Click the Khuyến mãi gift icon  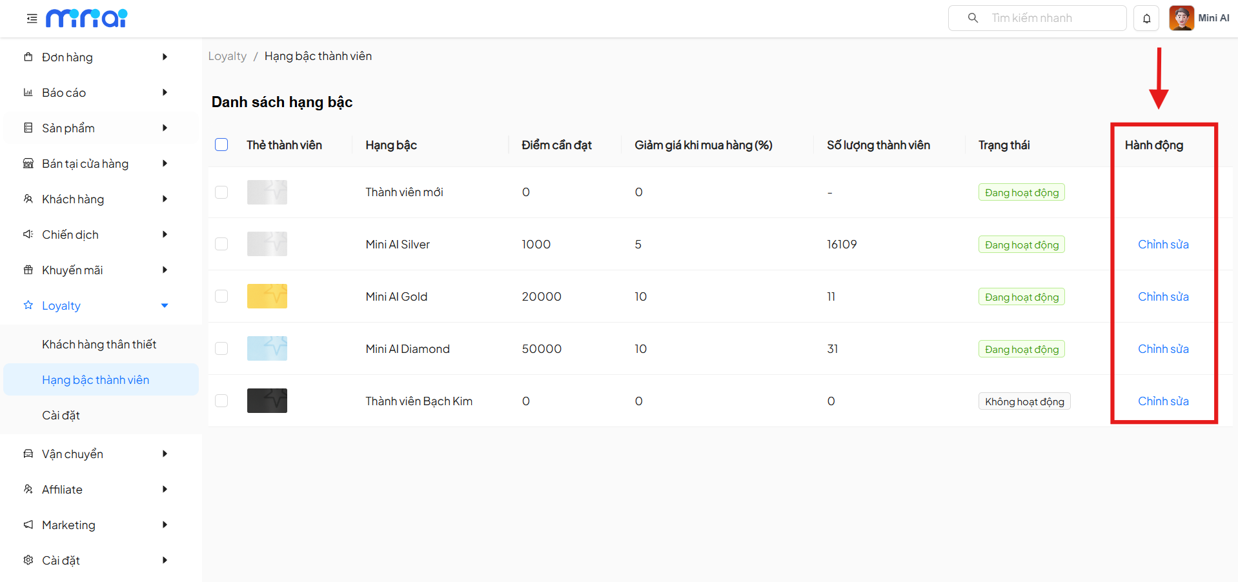(28, 270)
